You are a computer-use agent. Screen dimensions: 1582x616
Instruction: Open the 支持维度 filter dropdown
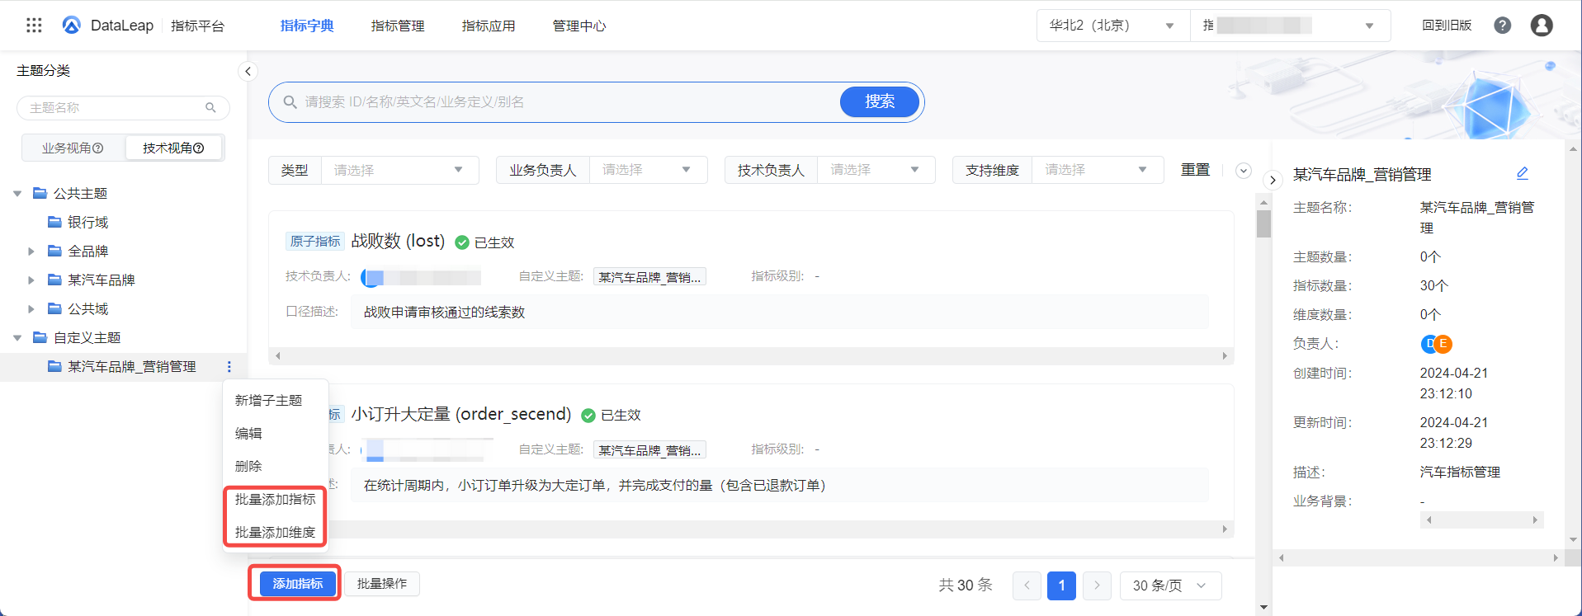click(x=1097, y=170)
